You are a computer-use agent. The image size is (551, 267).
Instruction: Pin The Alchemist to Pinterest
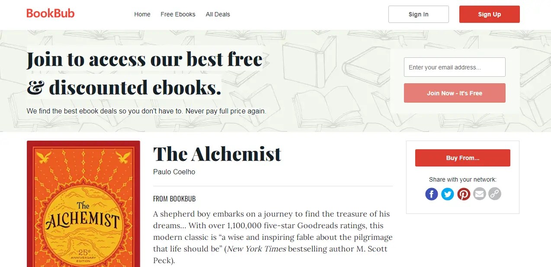pyautogui.click(x=464, y=194)
